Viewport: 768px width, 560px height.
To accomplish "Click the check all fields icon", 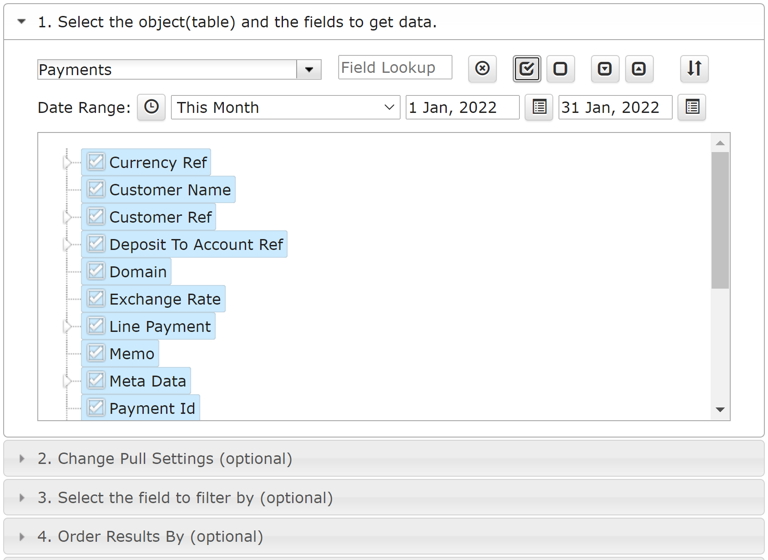I will point(527,69).
